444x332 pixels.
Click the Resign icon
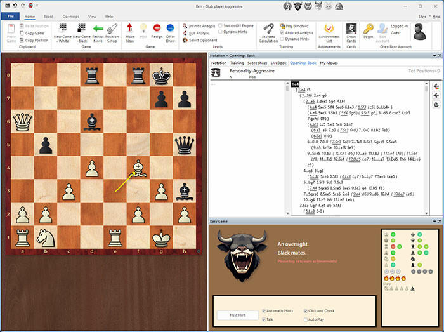pos(157,32)
